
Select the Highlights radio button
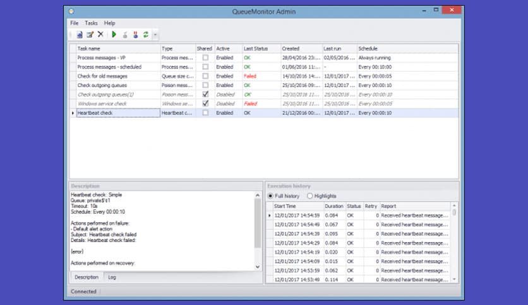(x=310, y=196)
